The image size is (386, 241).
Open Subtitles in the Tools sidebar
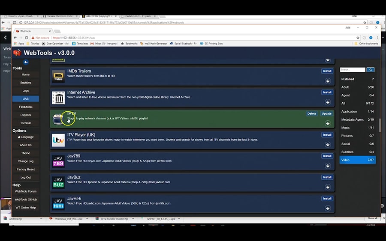coord(26,83)
